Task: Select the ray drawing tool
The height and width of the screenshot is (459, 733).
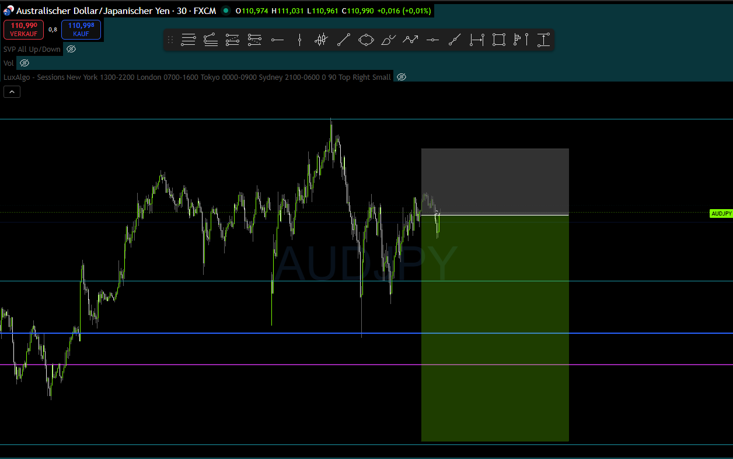Action: 455,40
